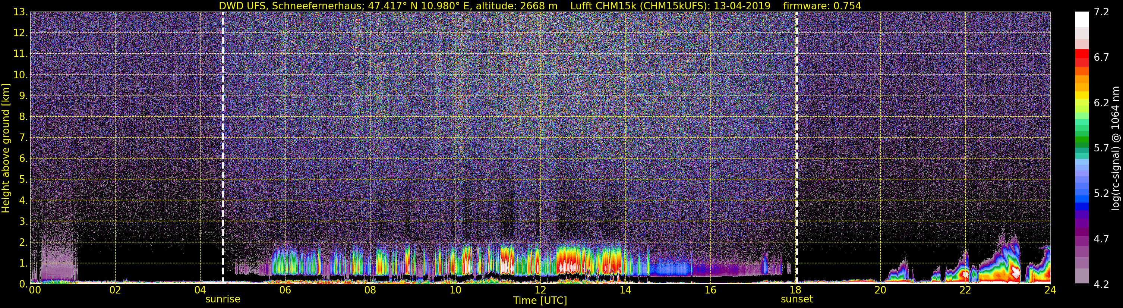Click the height tick label "2."
1123x308 pixels.
pyautogui.click(x=23, y=243)
